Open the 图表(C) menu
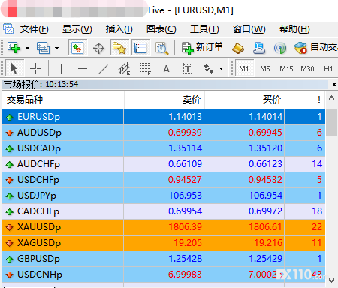Viewport: 338px width, 288px height. pyautogui.click(x=161, y=29)
